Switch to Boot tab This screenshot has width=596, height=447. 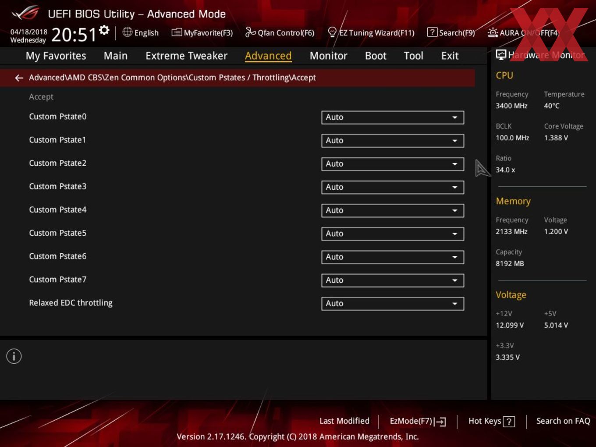coord(376,56)
